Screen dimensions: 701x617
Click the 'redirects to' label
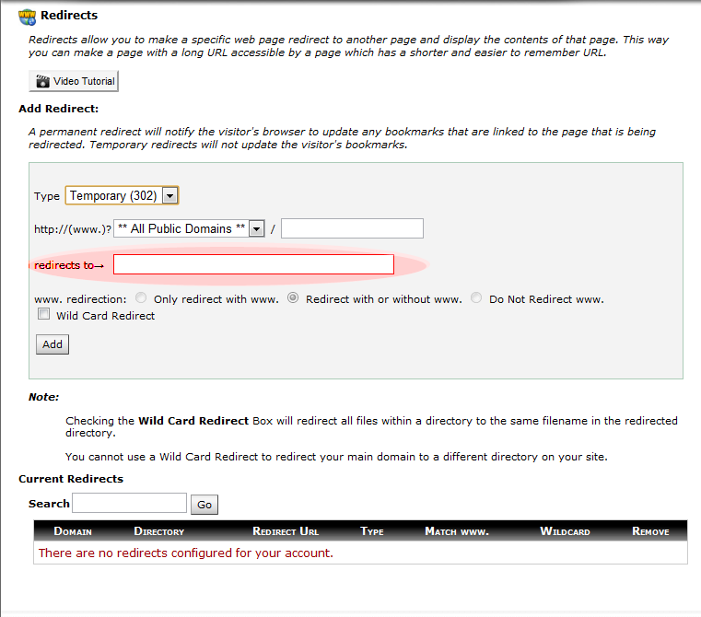point(69,265)
